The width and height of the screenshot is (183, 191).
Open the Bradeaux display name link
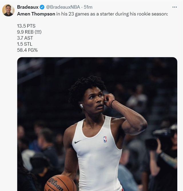click(28, 7)
